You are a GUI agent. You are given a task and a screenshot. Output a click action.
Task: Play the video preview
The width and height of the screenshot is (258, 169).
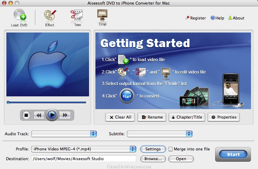pyautogui.click(x=52, y=115)
